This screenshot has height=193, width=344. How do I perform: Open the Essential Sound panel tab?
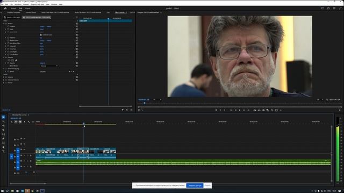(x=31, y=12)
